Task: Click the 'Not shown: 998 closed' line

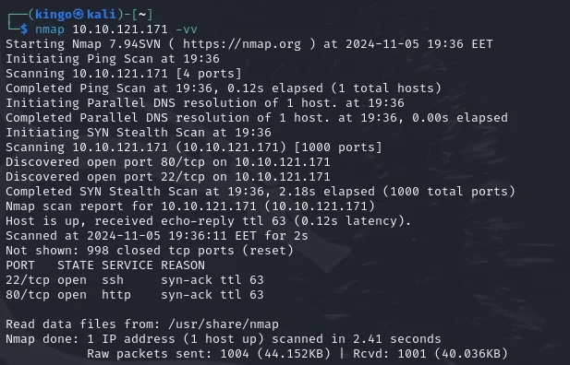Action: coord(150,251)
